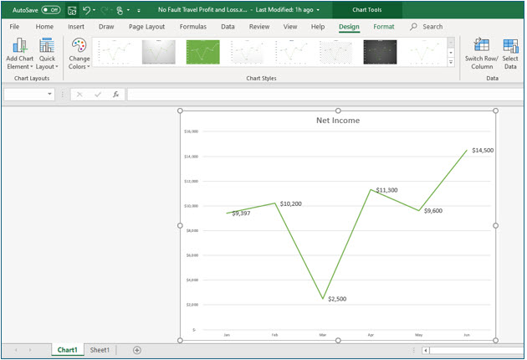Select the $14,500 data label

click(483, 151)
